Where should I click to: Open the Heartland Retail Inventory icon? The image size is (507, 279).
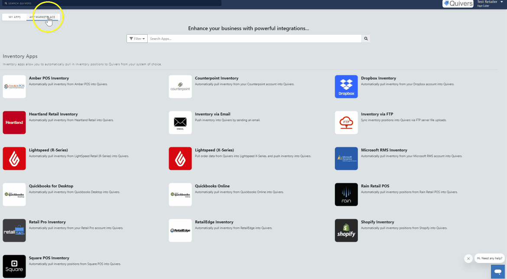point(14,123)
